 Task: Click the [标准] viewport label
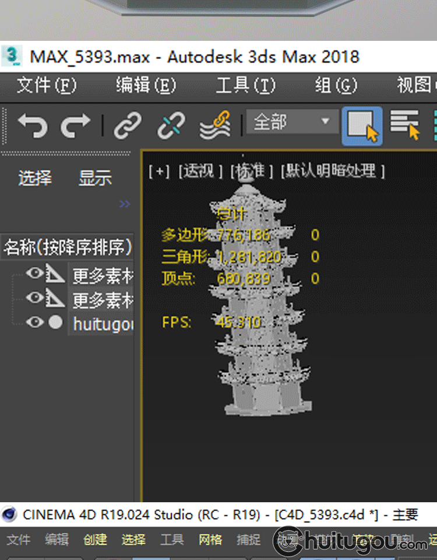[252, 171]
